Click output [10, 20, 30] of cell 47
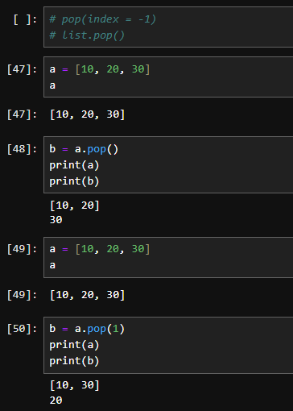Viewport: 293px width, 411px height. pyautogui.click(x=87, y=114)
